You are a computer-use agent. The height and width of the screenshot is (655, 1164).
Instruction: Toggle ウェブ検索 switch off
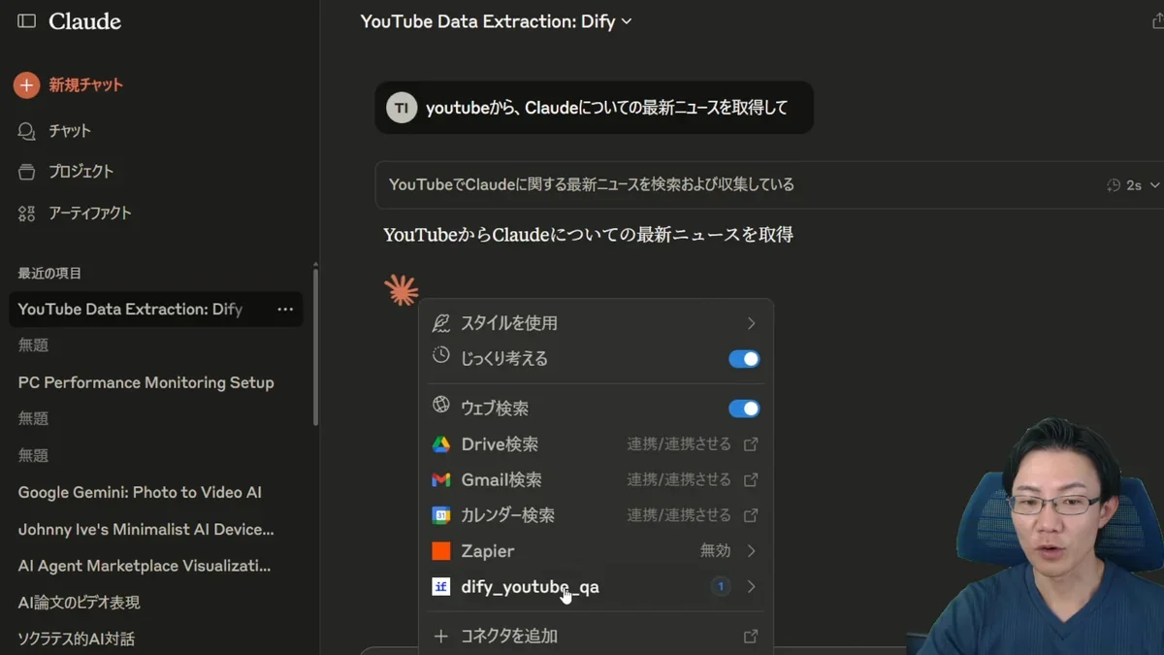coord(744,409)
